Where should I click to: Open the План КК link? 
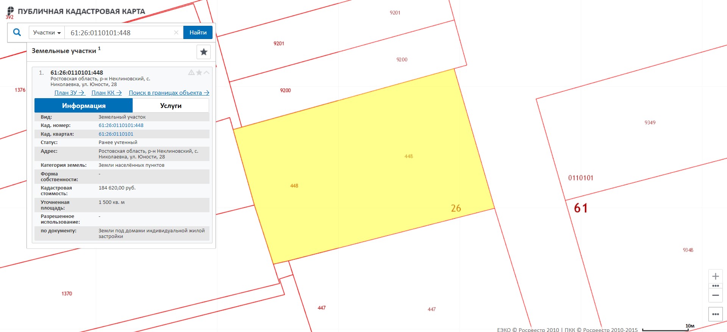click(106, 93)
